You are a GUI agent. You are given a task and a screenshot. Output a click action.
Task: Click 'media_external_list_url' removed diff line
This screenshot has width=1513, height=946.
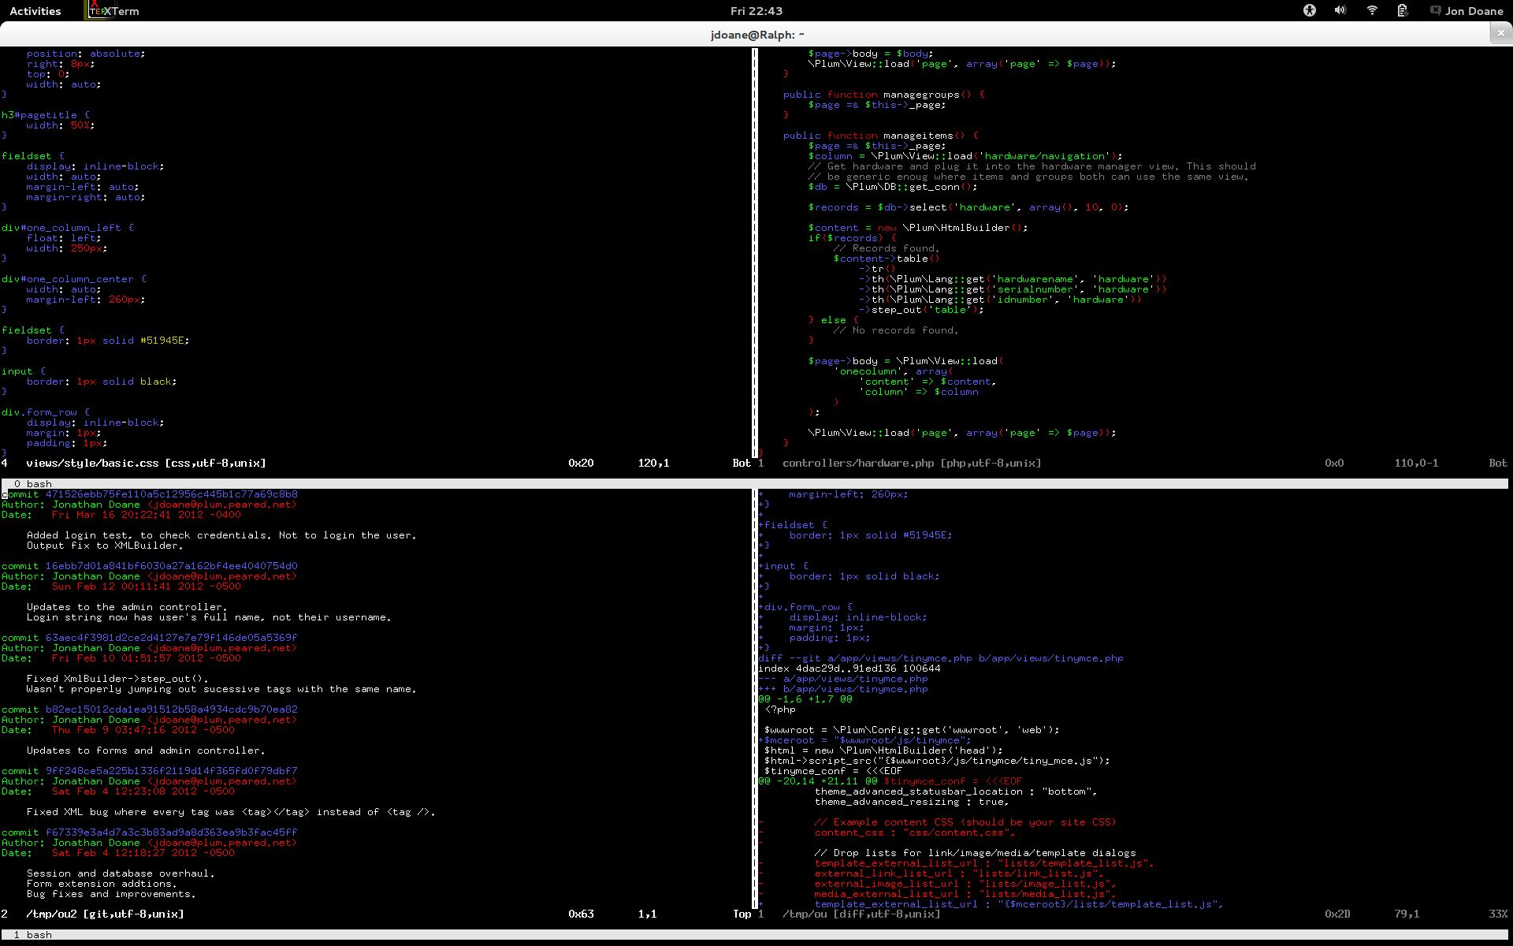click(966, 894)
